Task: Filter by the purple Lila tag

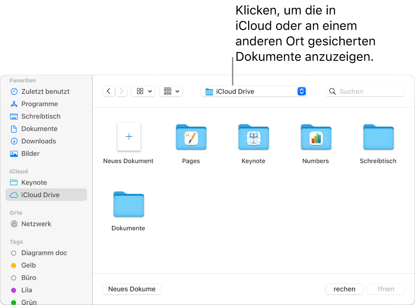Action: point(46,290)
